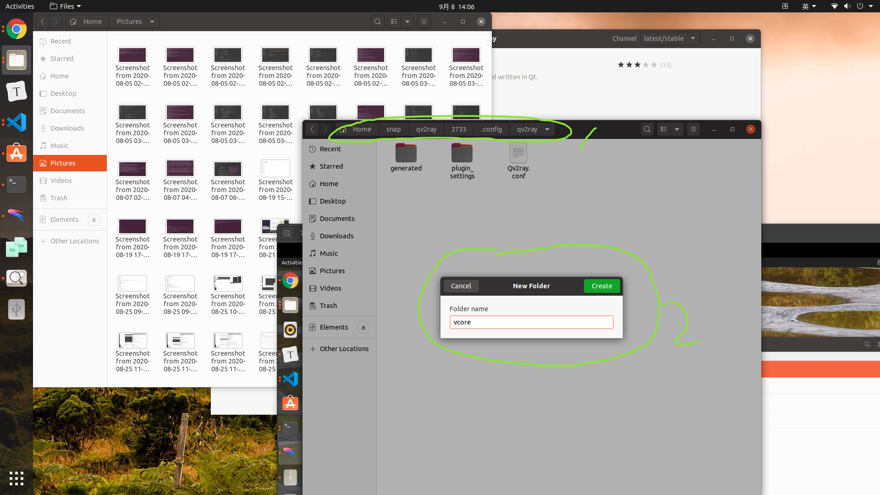This screenshot has width=880, height=495.
Task: Expand the Channel latest/stable dropdown
Action: click(670, 38)
